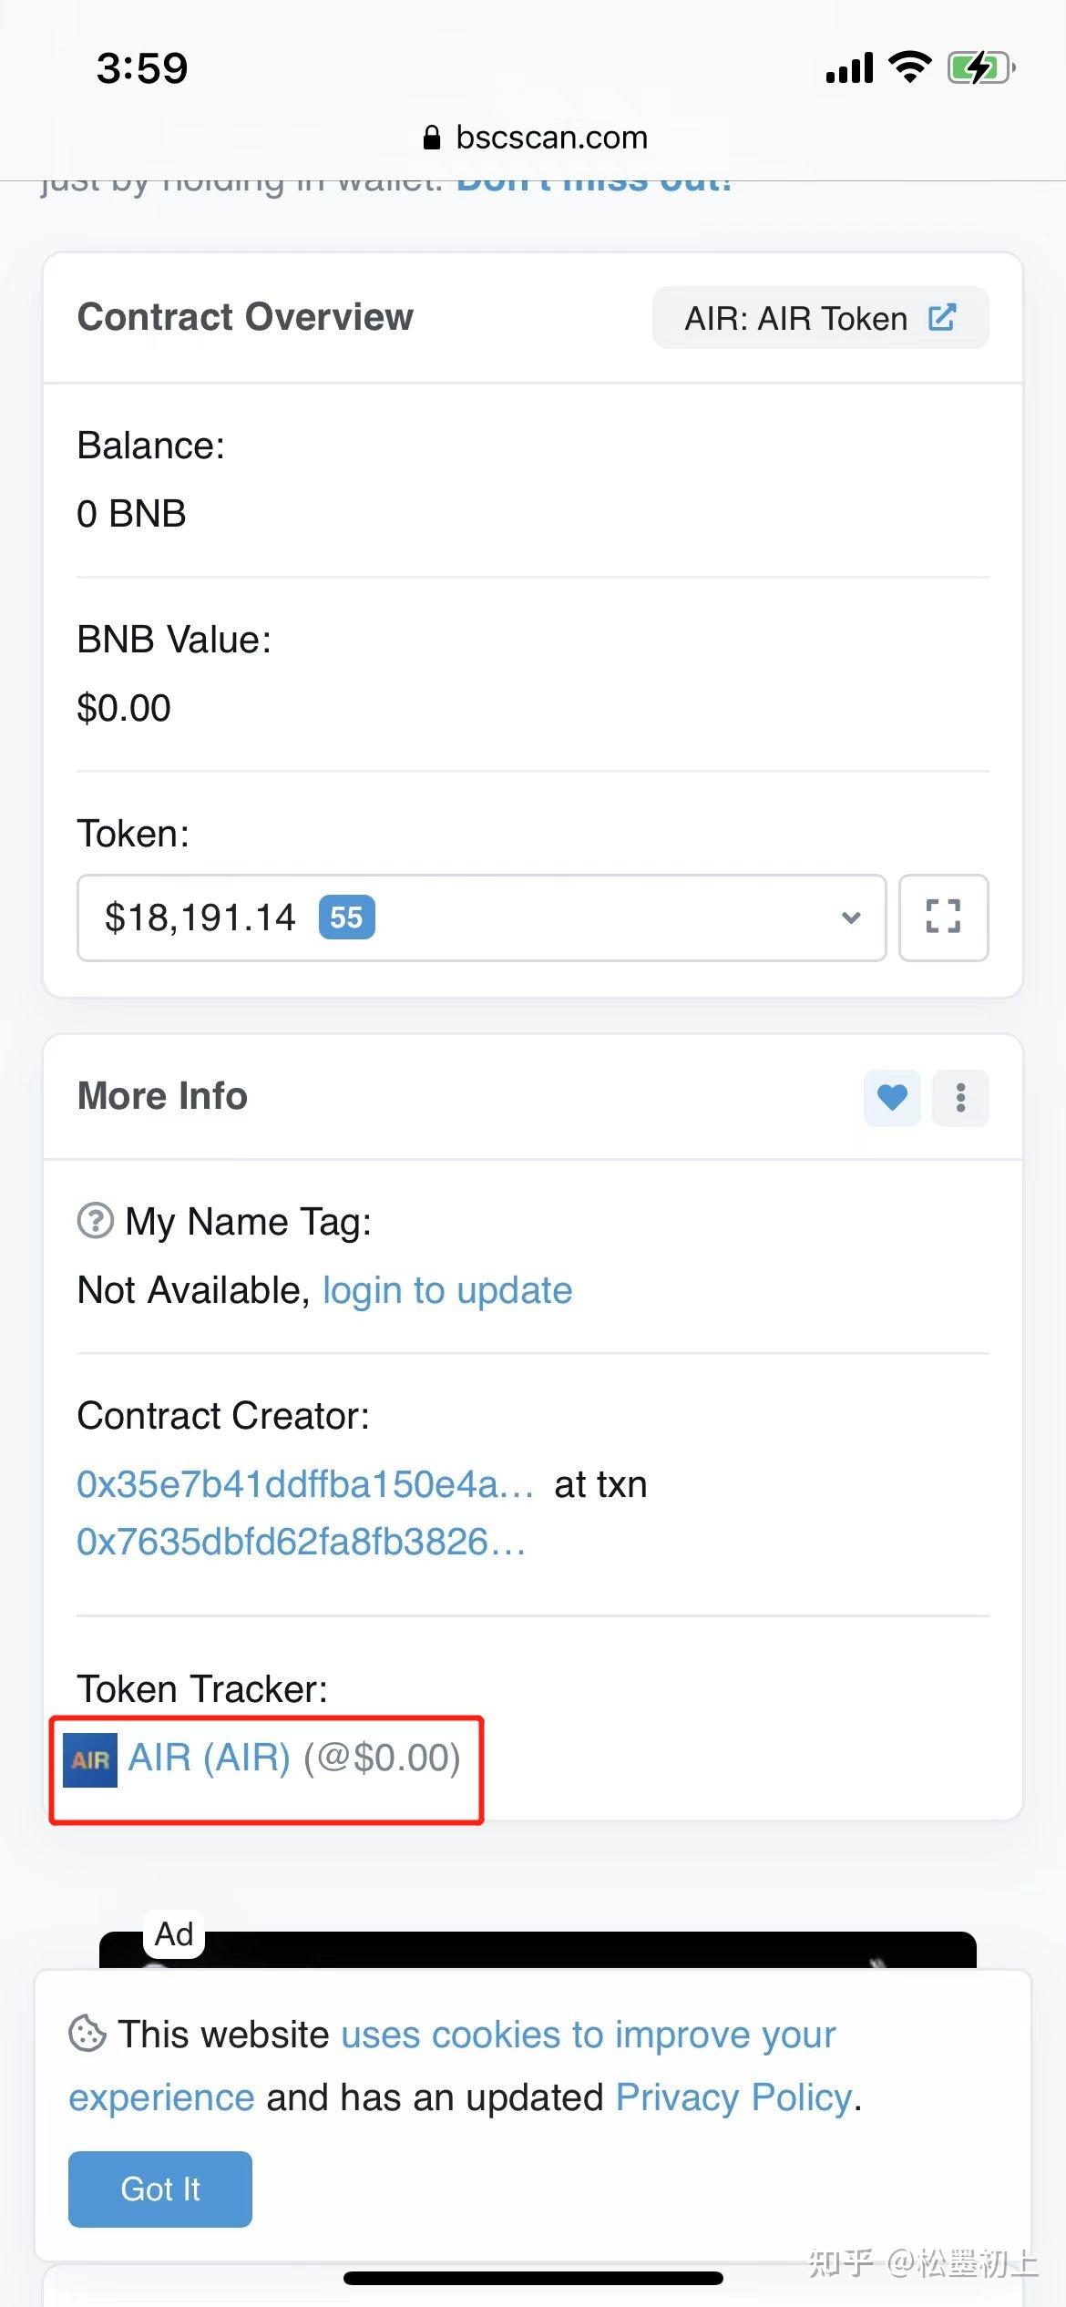Image resolution: width=1066 pixels, height=2307 pixels.
Task: Open the three-dot more options menu
Action: tap(960, 1097)
